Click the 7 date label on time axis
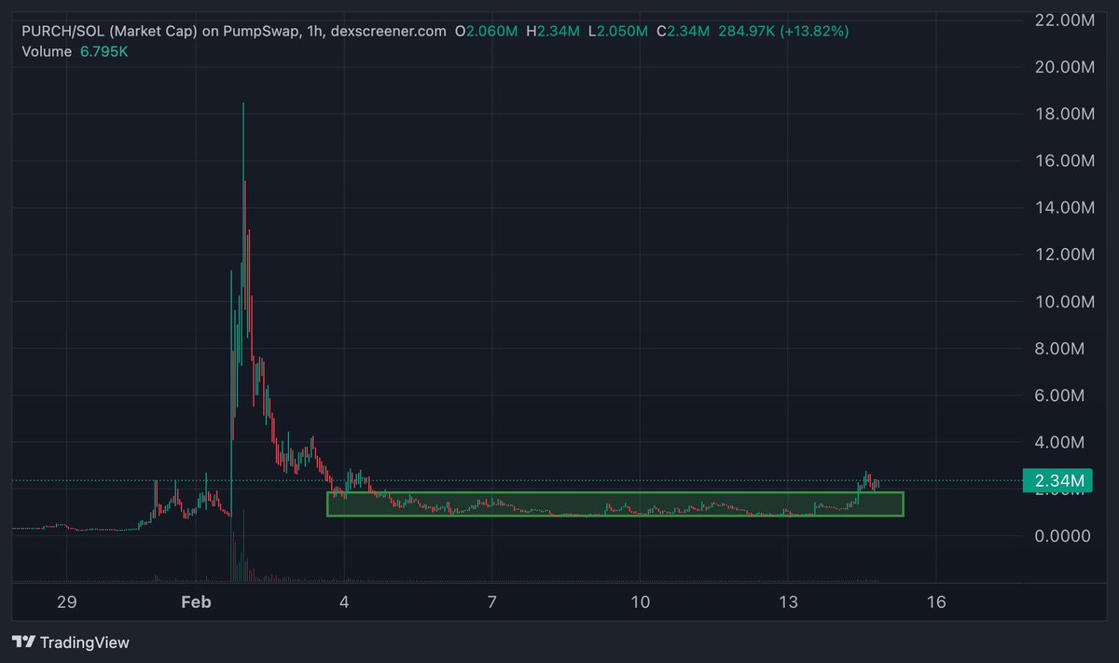This screenshot has width=1119, height=663. 491,603
